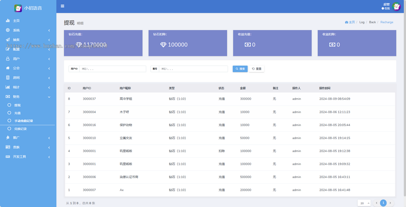Click the 1170000 value in 钻石充值 card
This screenshot has height=207, width=406.
tap(95, 45)
